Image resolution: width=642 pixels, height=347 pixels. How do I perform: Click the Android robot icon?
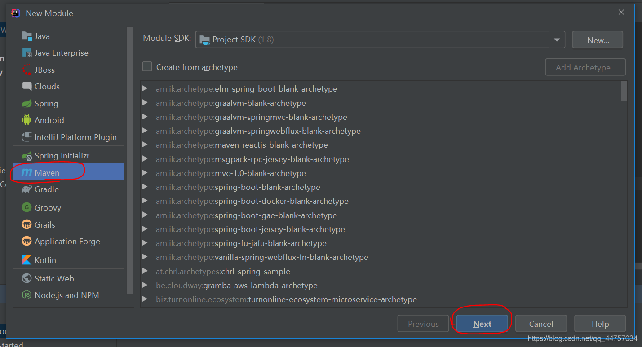click(x=27, y=120)
